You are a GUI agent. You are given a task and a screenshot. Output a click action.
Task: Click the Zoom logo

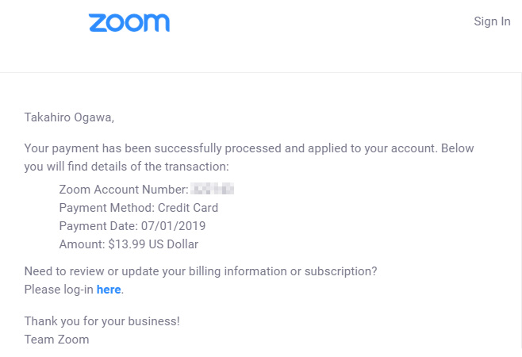[x=129, y=22]
